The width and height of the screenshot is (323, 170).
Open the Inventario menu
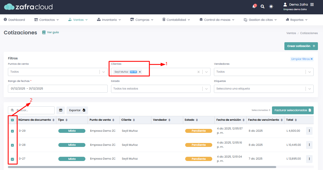[109, 20]
